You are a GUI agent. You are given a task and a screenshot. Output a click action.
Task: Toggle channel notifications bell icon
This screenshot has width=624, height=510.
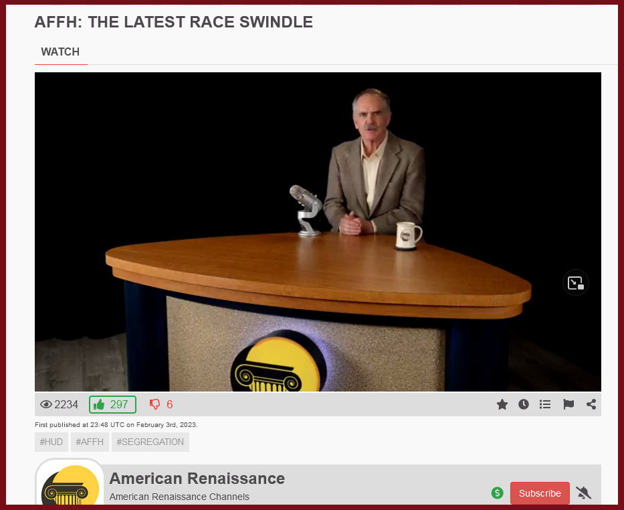coord(584,493)
